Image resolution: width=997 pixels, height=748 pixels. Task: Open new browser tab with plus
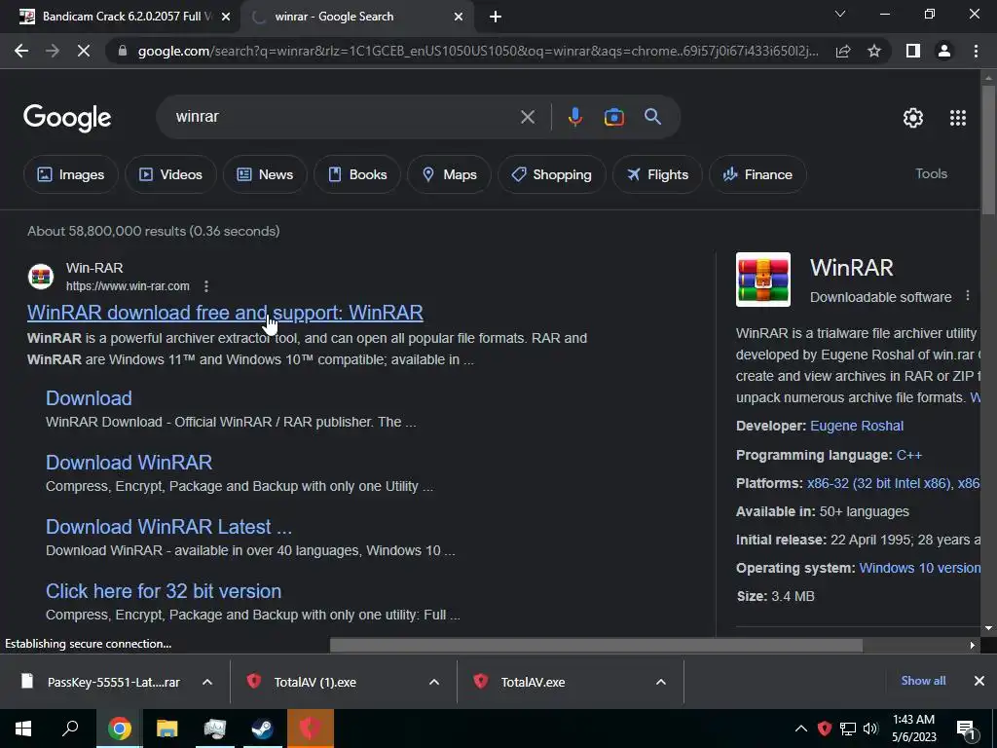pos(496,17)
